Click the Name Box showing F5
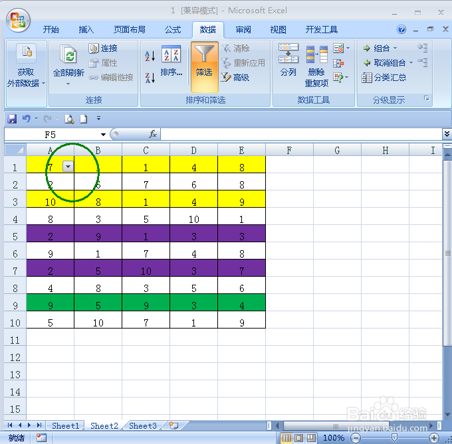 point(51,134)
